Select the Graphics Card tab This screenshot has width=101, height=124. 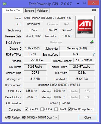tap(13, 10)
